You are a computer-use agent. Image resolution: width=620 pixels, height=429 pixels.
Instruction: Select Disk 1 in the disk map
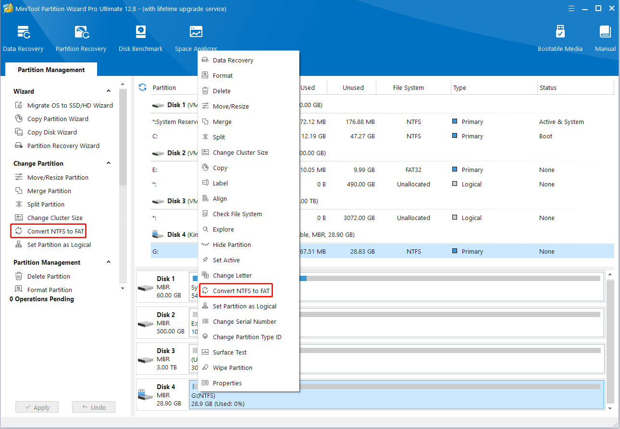(162, 287)
